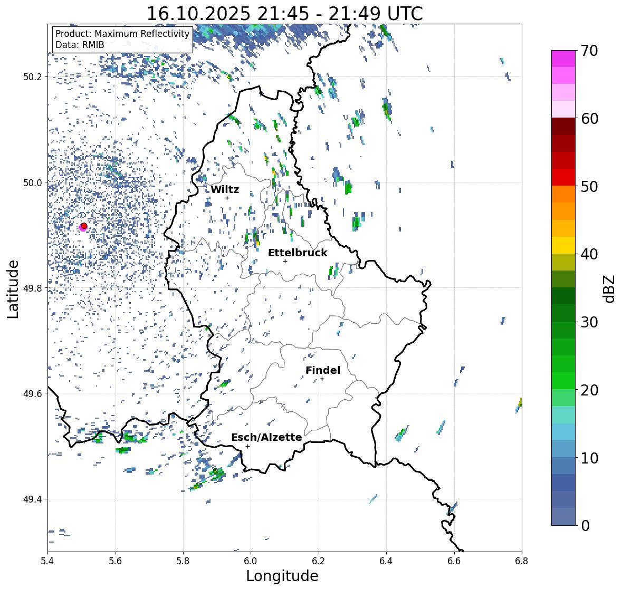
Task: Click the longitude tick label 6.8
Action: [x=522, y=561]
